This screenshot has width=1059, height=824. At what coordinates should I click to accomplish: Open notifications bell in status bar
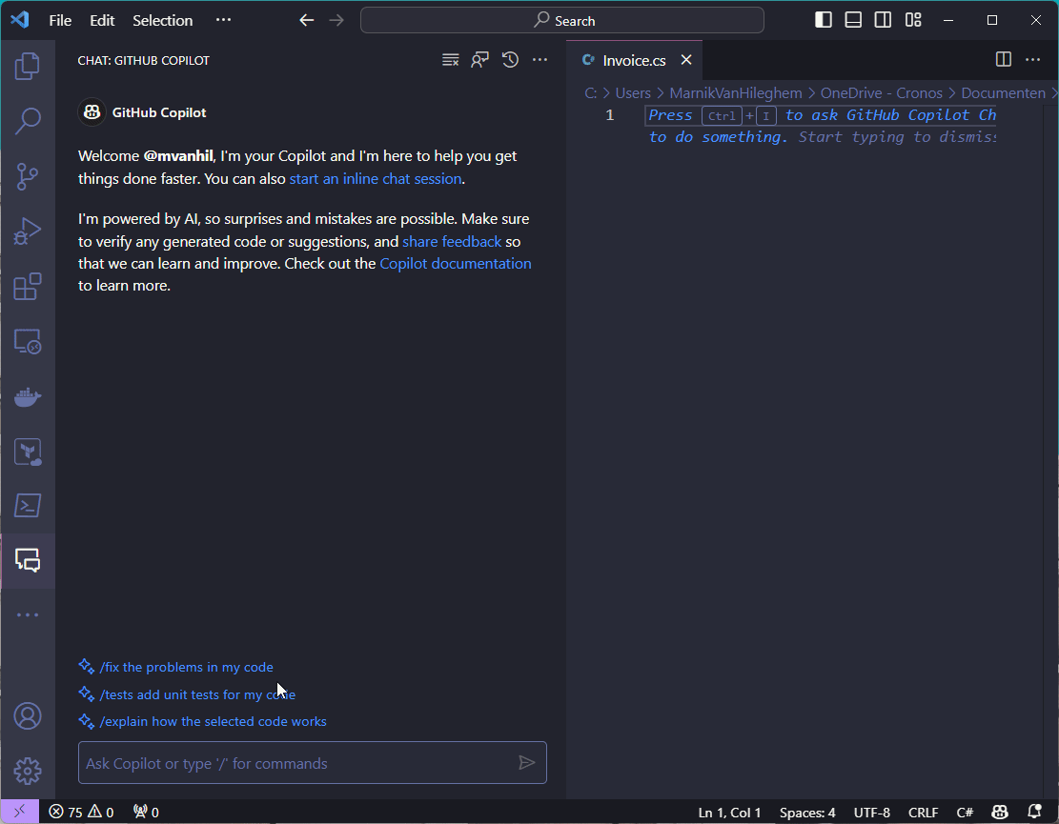click(1034, 812)
